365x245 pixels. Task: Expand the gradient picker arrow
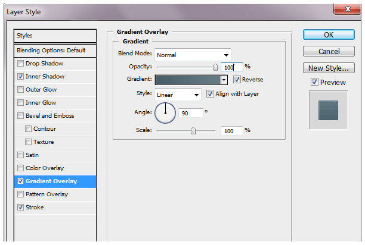point(224,79)
